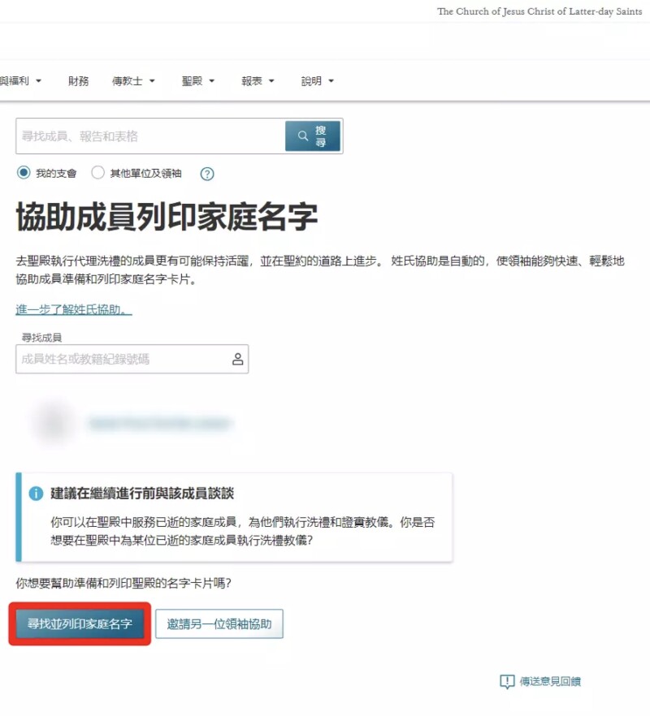Click the person icon in member field
The height and width of the screenshot is (716, 650).
(x=237, y=359)
